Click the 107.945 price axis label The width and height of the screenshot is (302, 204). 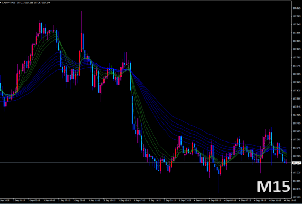click(297, 24)
